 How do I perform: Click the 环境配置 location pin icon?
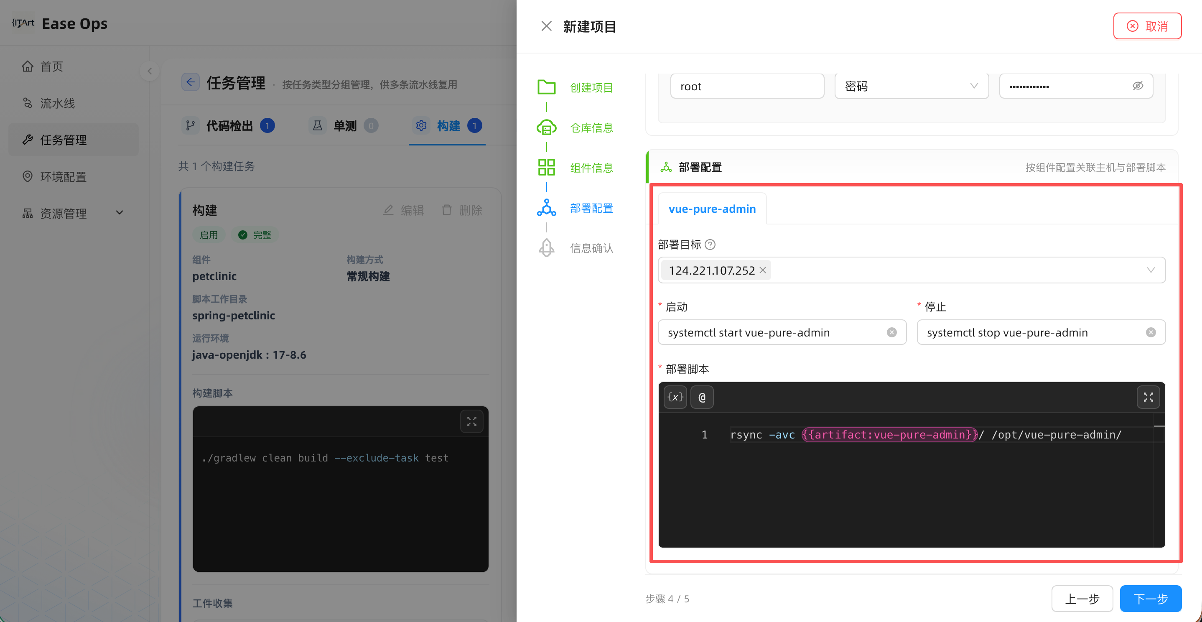coord(28,176)
